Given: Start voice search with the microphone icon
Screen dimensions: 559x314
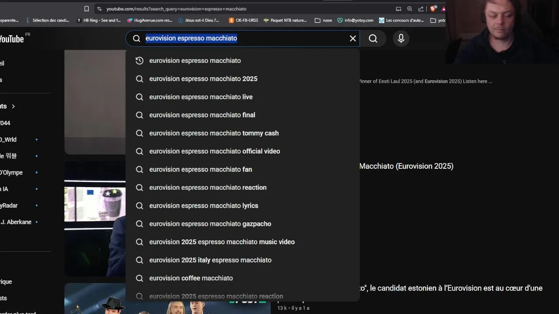Looking at the screenshot, I should pyautogui.click(x=401, y=38).
